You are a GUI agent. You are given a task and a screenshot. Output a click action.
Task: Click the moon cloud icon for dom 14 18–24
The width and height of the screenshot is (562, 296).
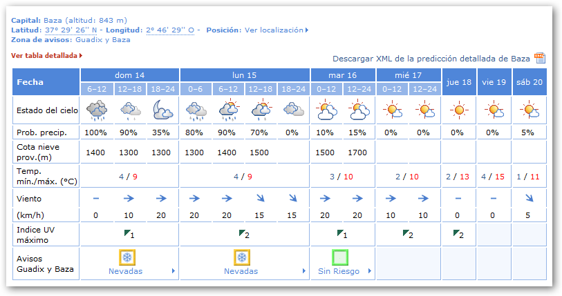click(162, 110)
